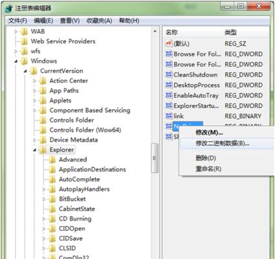Collapse the Windows tree node
275x259 pixels.
[16, 62]
